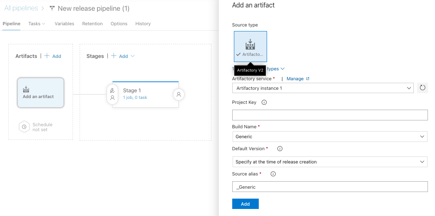This screenshot has width=435, height=216.
Task: Open the Retention tab
Action: (x=92, y=24)
